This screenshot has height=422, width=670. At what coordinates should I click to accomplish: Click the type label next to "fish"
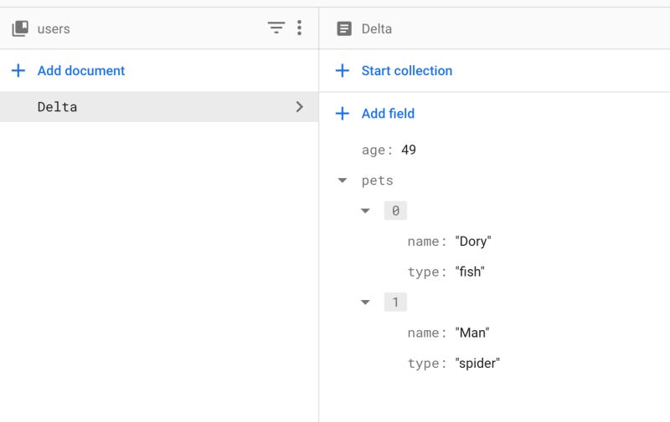click(427, 272)
